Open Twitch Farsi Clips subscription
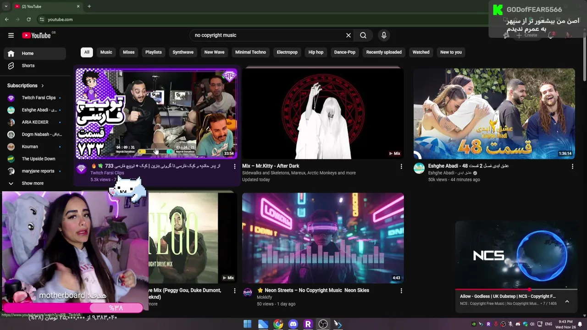587x330 pixels. pyautogui.click(x=35, y=98)
